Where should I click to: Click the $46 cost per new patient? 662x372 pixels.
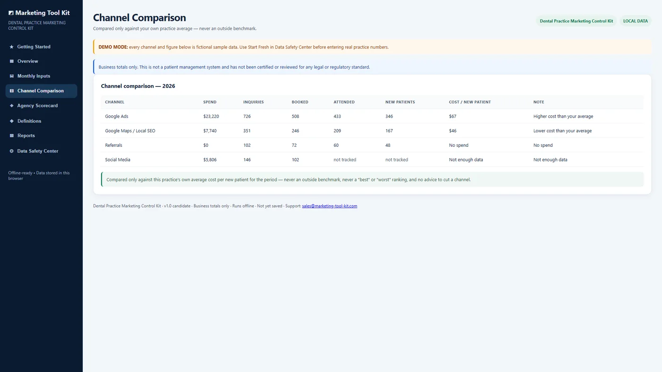(x=453, y=131)
